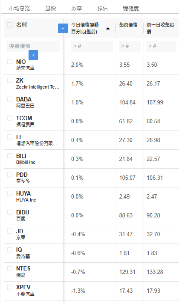The width and height of the screenshot is (179, 303).
Task: Select the BABA 阿里巴巴 row checkbox
Action: click(x=10, y=99)
